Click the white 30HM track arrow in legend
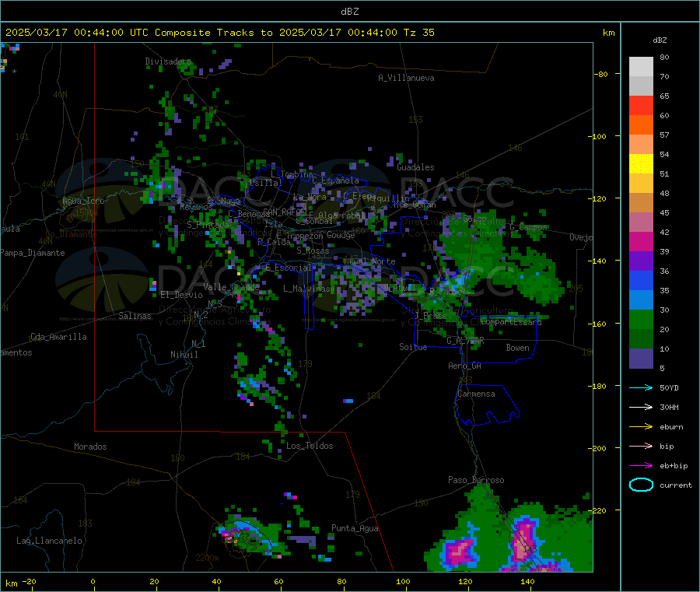The height and width of the screenshot is (592, 700). pyautogui.click(x=641, y=407)
